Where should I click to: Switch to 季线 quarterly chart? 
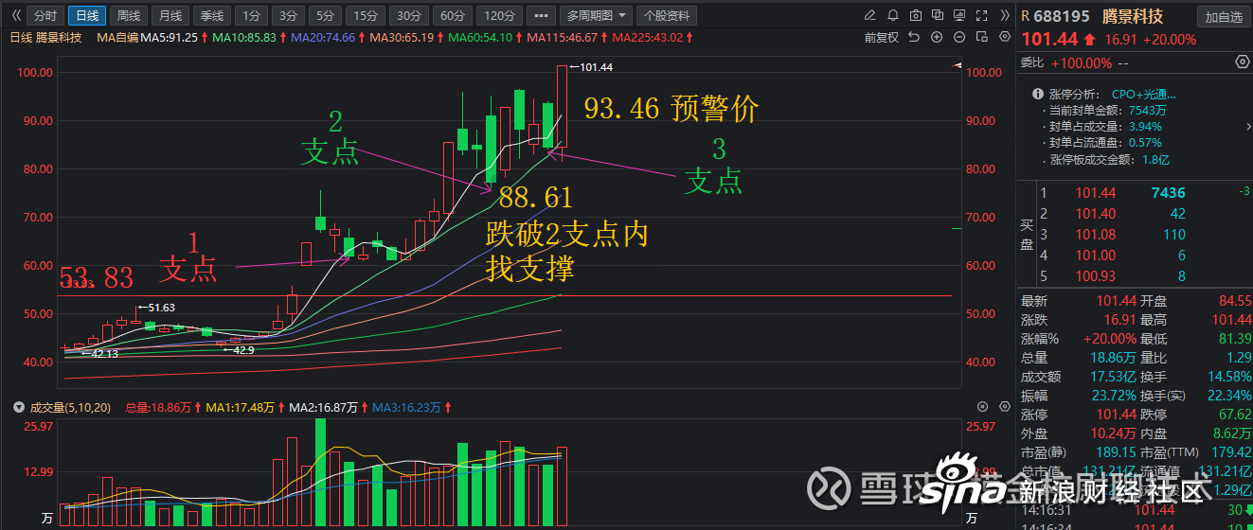[211, 16]
